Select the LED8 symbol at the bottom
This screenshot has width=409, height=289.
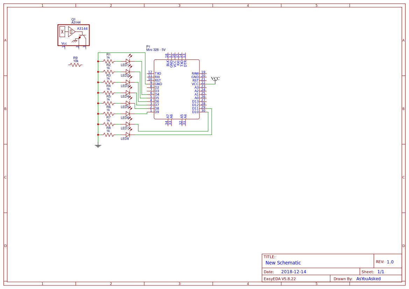coord(128,134)
